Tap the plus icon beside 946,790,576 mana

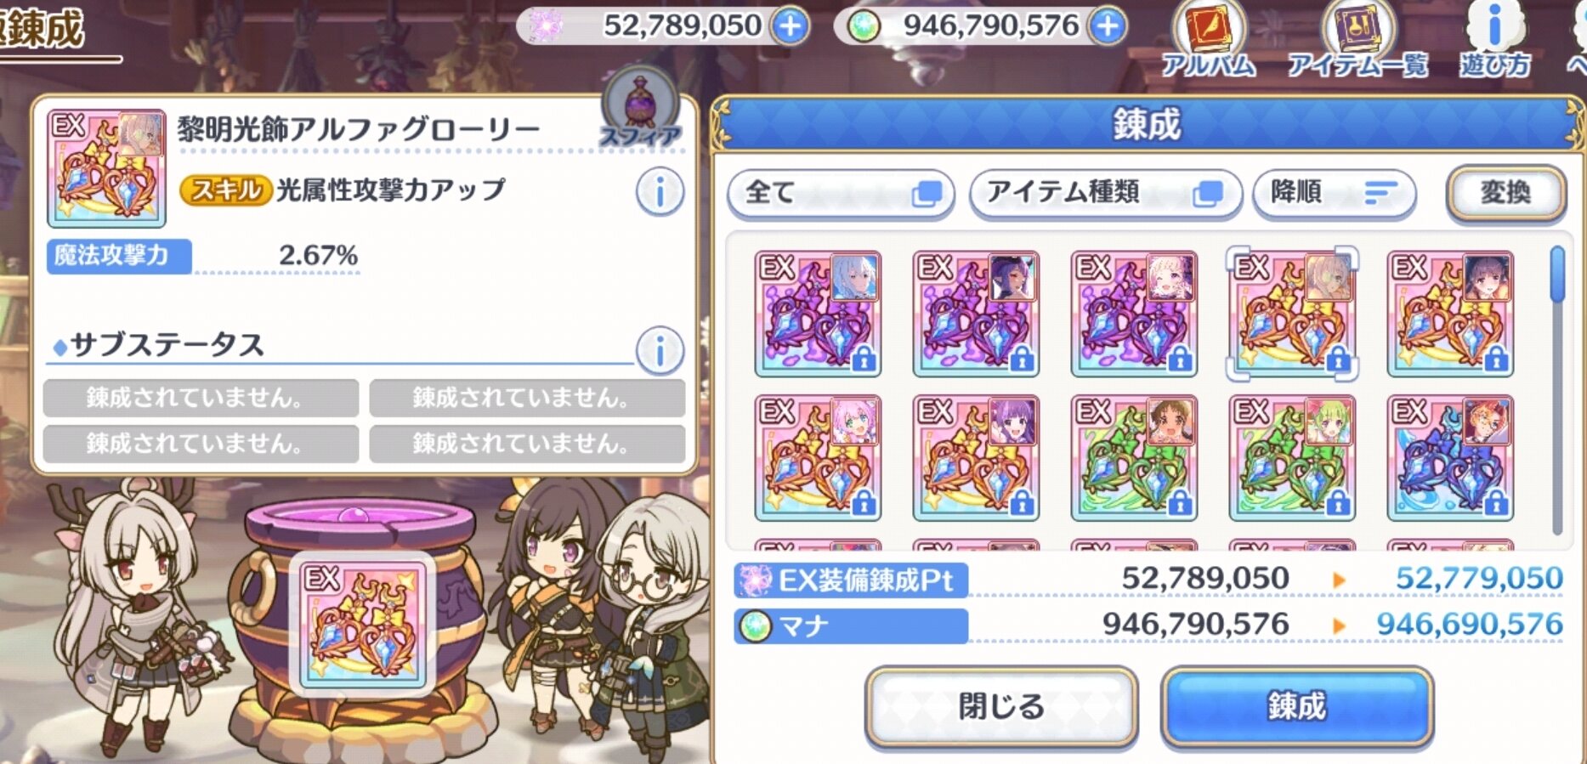click(x=1107, y=26)
